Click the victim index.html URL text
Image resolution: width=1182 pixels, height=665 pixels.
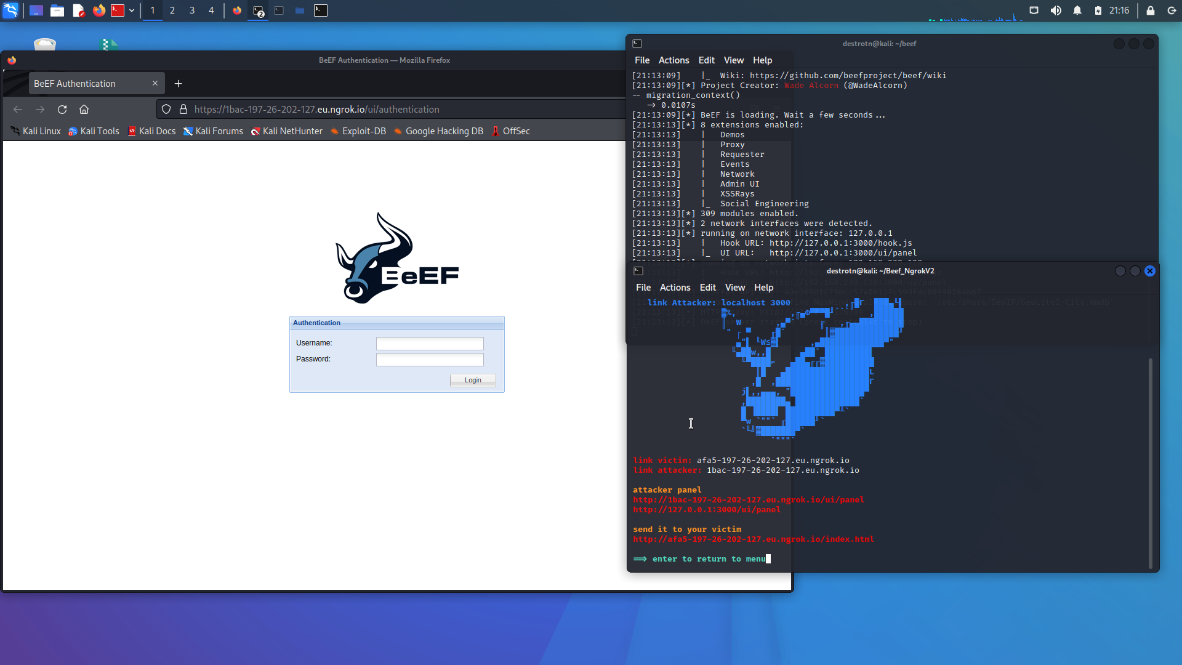coord(754,539)
